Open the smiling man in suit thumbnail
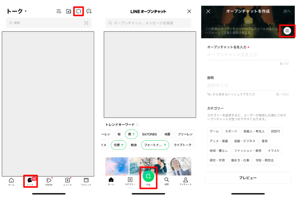This screenshot has width=297, height=199. 179,166
